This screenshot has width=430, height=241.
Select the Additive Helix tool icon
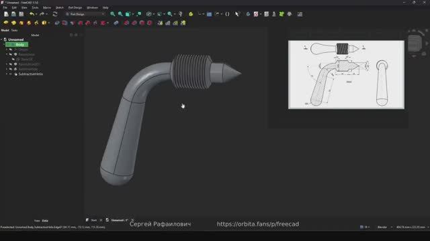click(36, 23)
